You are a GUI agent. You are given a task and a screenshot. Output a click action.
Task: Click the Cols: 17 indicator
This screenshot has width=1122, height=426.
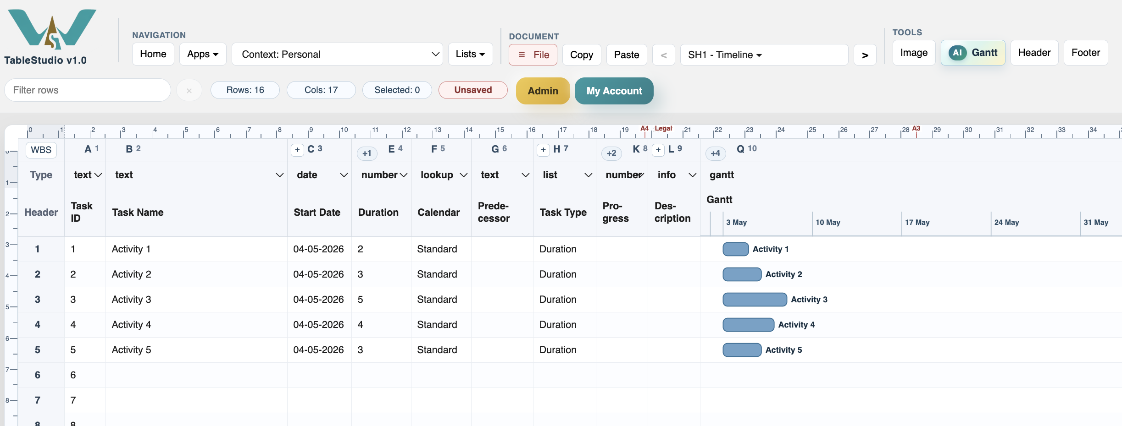click(321, 90)
